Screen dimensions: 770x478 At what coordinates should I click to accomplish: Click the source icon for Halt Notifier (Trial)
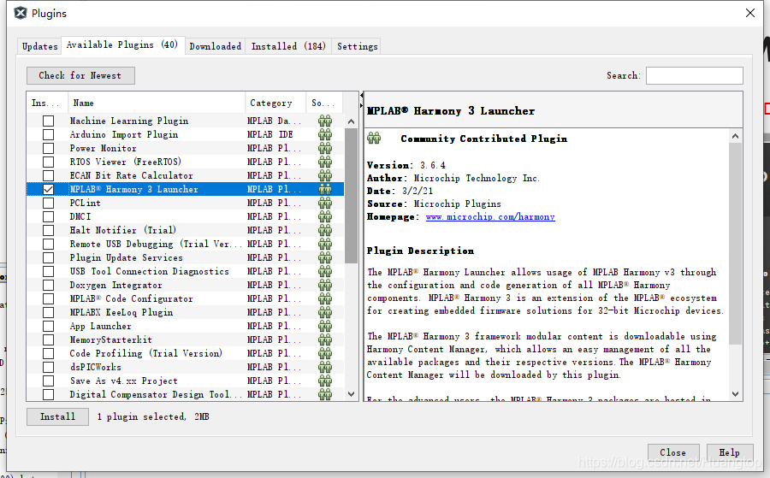tap(324, 230)
